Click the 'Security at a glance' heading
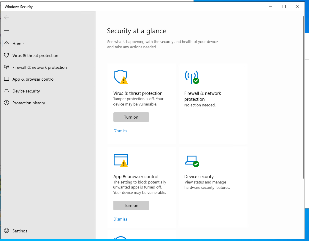The height and width of the screenshot is (241, 309). [x=137, y=31]
